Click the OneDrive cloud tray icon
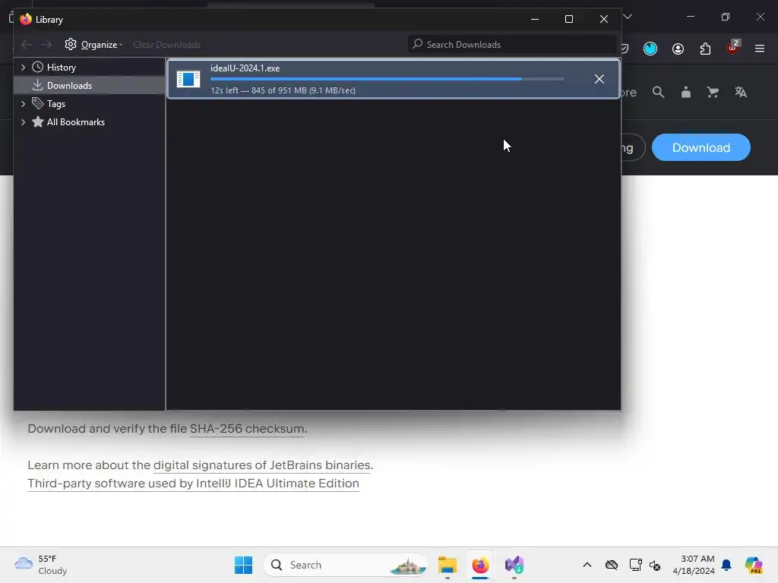 click(612, 565)
